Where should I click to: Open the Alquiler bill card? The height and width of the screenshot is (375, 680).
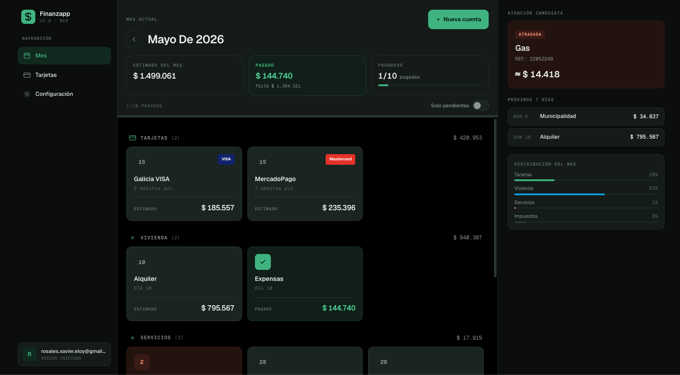coord(184,284)
